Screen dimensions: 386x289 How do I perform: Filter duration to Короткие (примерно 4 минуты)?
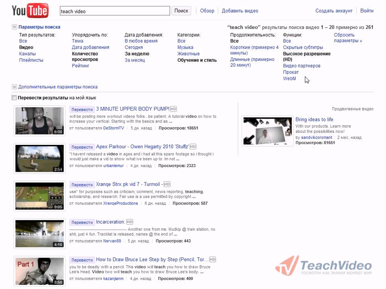[x=254, y=50]
